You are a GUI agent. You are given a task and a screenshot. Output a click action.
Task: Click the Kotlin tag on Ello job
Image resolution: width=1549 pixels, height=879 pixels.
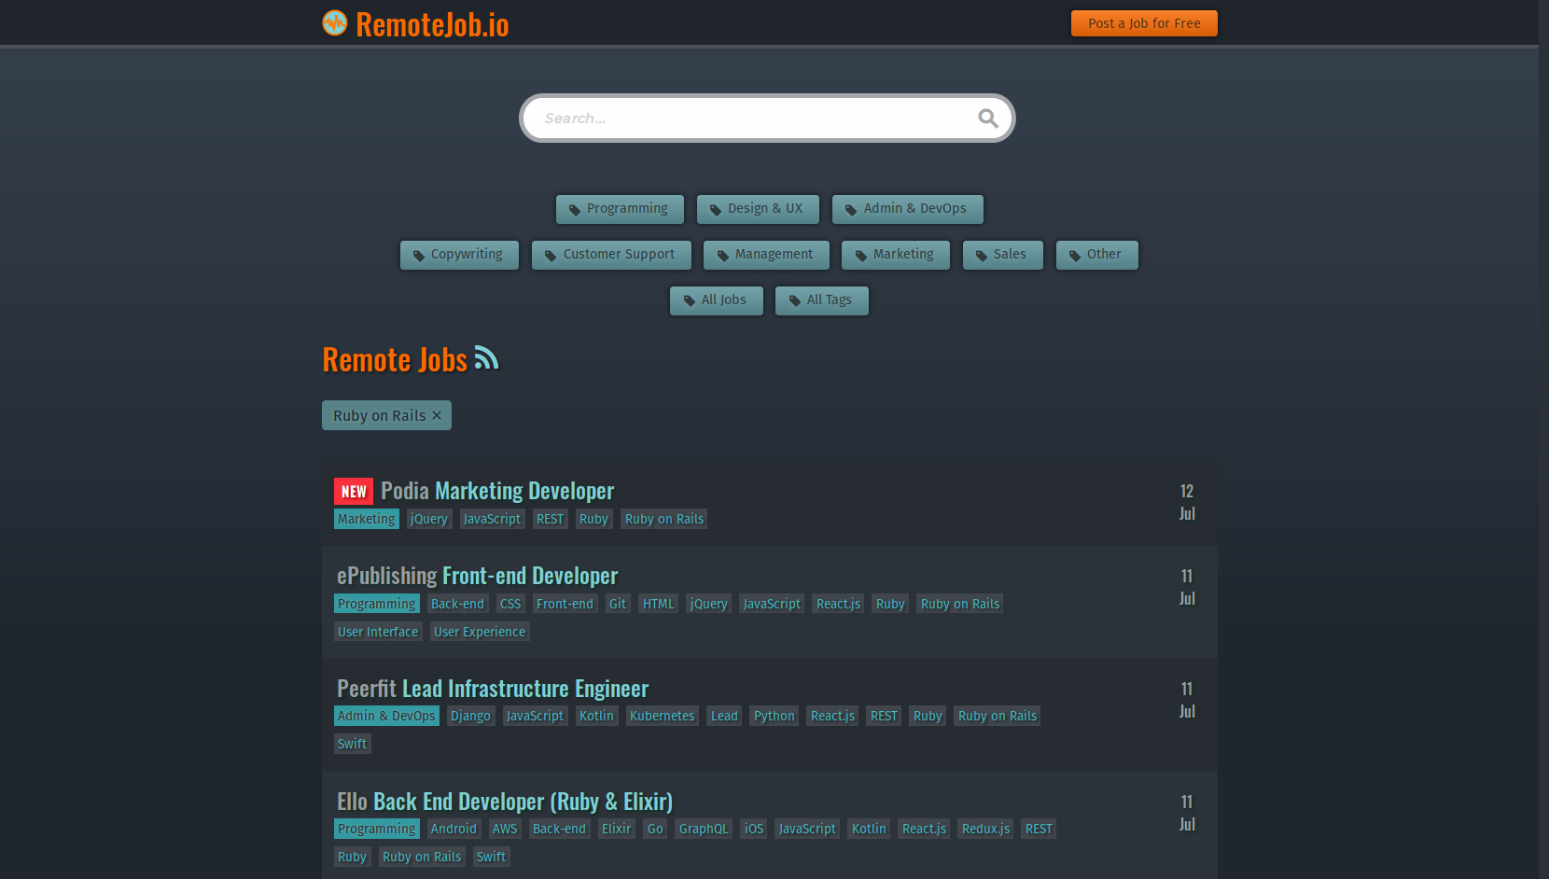(x=869, y=829)
